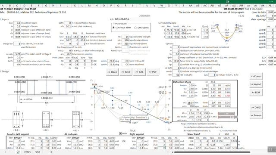Viewport: 276px width, 155px height.
Task: Click the >> Cover button
Action: coord(256,76)
